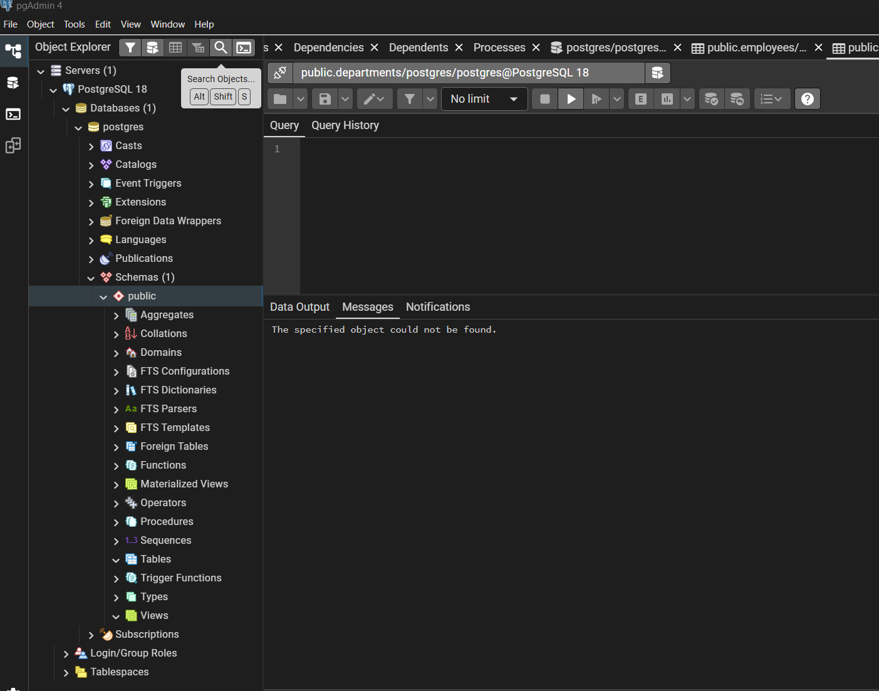Click the Save File disk icon
This screenshot has width=879, height=691.
[x=325, y=99]
